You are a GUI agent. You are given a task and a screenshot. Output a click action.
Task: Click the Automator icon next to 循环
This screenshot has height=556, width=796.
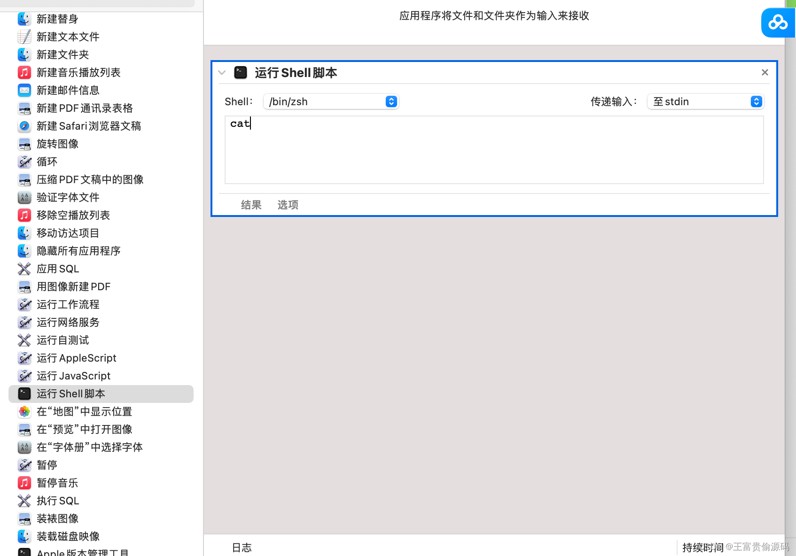coord(24,162)
